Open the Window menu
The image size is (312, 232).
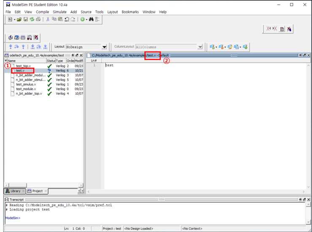[x=149, y=12]
